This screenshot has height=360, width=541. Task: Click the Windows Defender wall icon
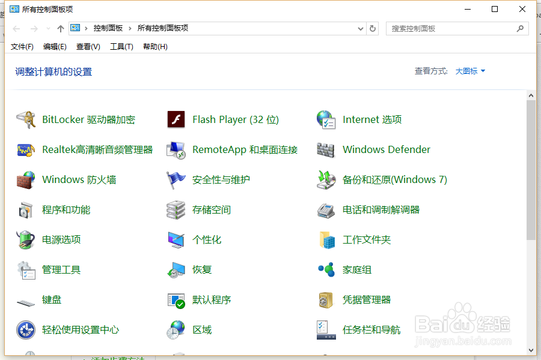(x=326, y=150)
